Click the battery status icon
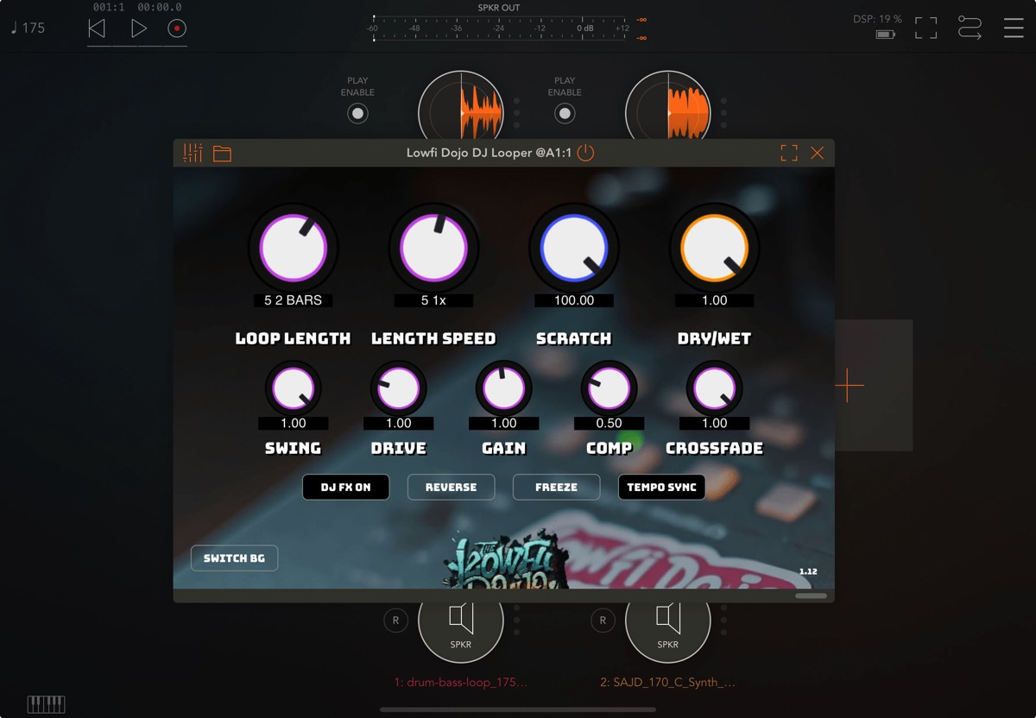The image size is (1036, 718). click(x=886, y=35)
